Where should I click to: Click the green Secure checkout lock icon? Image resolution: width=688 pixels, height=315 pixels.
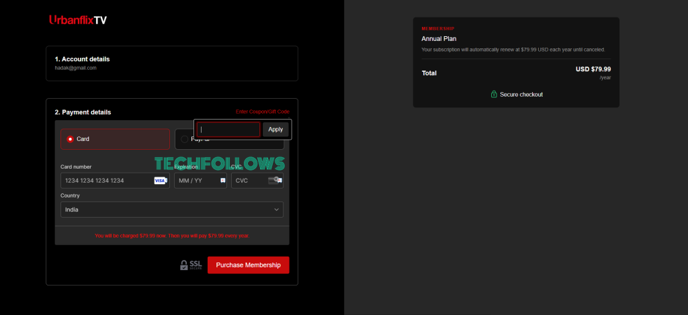494,94
